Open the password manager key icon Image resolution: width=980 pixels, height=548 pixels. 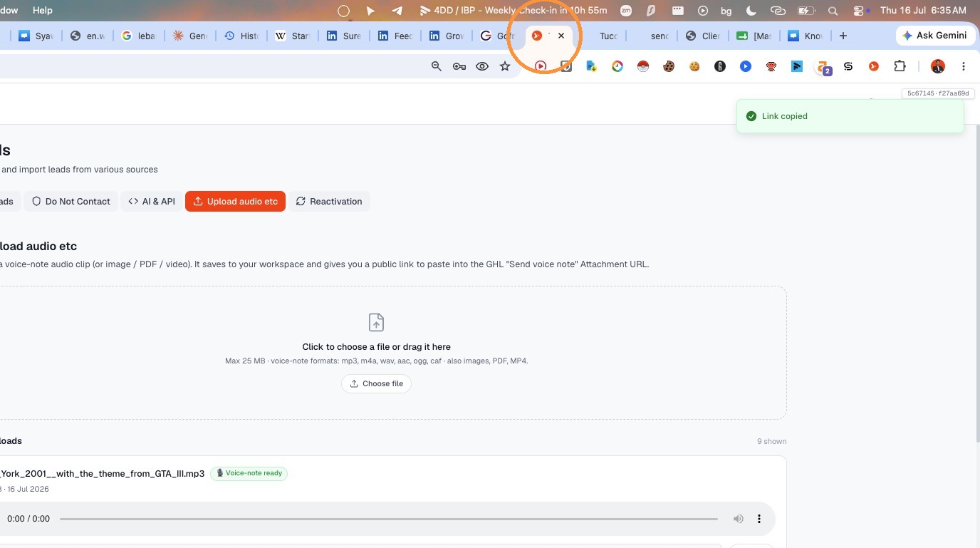pyautogui.click(x=459, y=66)
